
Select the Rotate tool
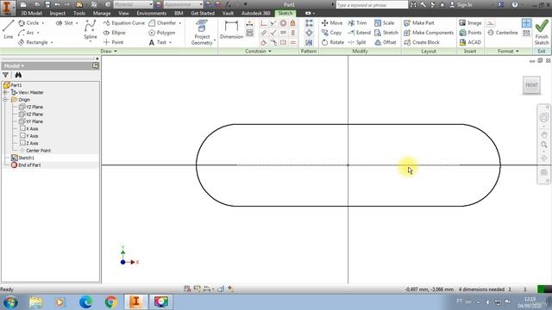(x=332, y=42)
